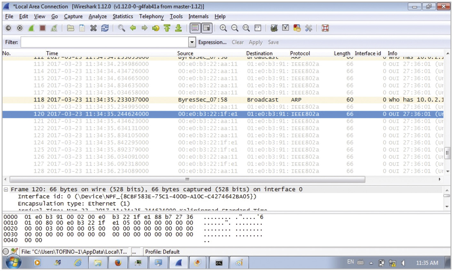The width and height of the screenshot is (453, 271).
Task: Click the Clear filter button
Action: pyautogui.click(x=238, y=42)
